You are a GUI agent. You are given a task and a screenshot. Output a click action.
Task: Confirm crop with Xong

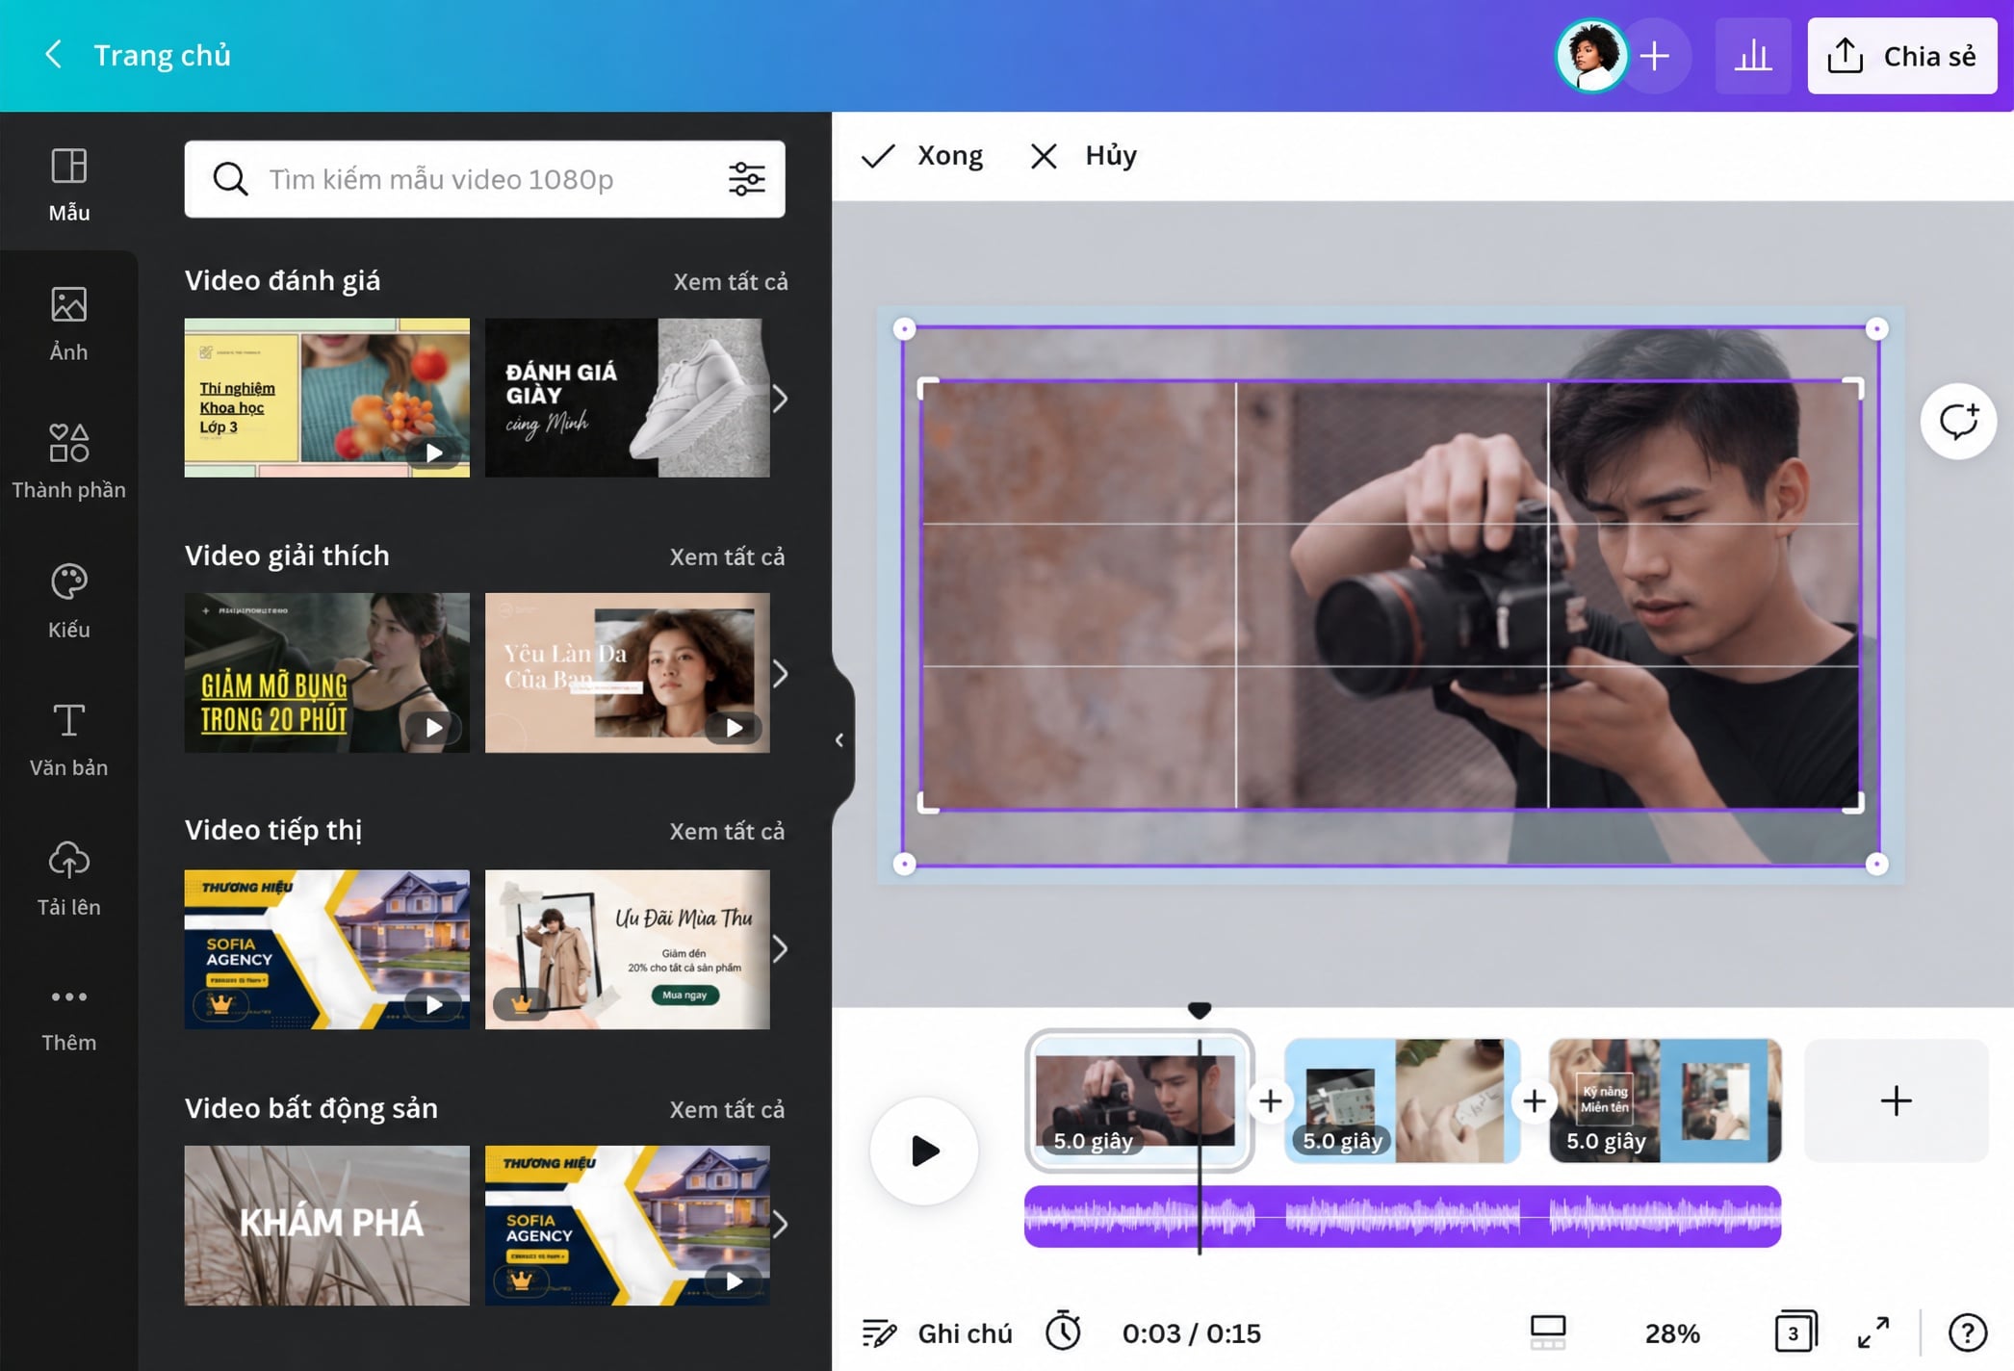(x=921, y=156)
